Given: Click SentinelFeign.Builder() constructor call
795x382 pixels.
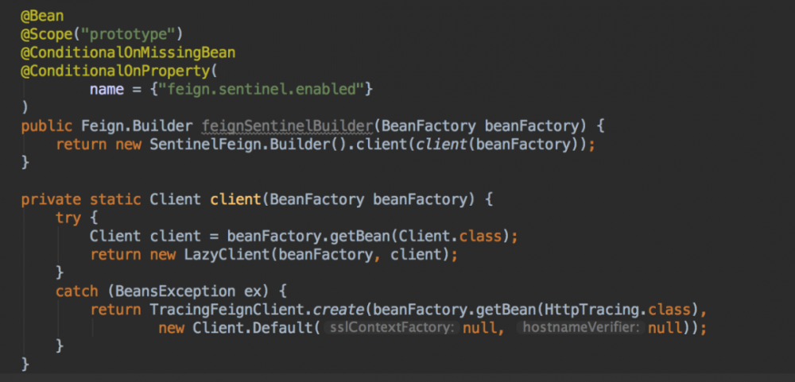Looking at the screenshot, I should [249, 145].
